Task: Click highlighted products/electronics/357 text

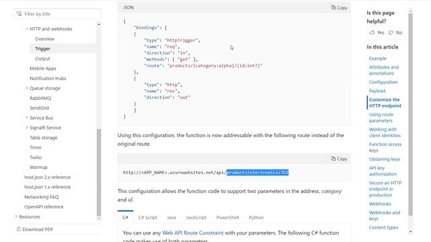Action: [257, 172]
